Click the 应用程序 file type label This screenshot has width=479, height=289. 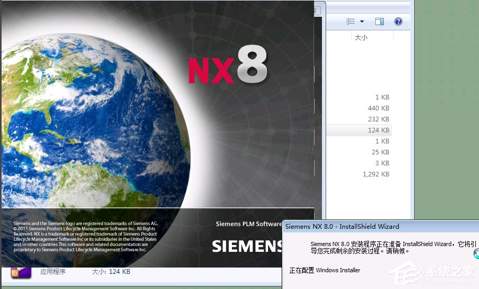[53, 272]
